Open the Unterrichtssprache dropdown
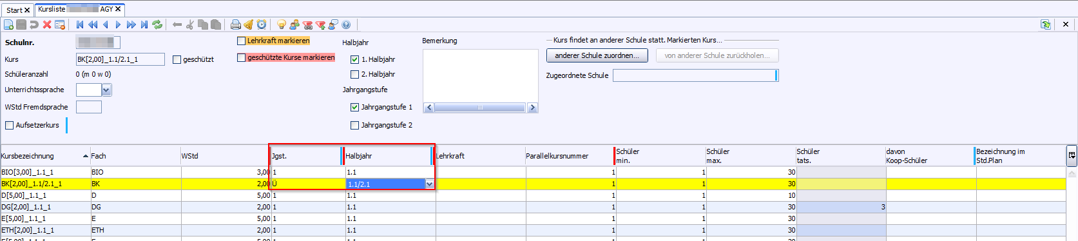The height and width of the screenshot is (241, 1078). (x=106, y=90)
